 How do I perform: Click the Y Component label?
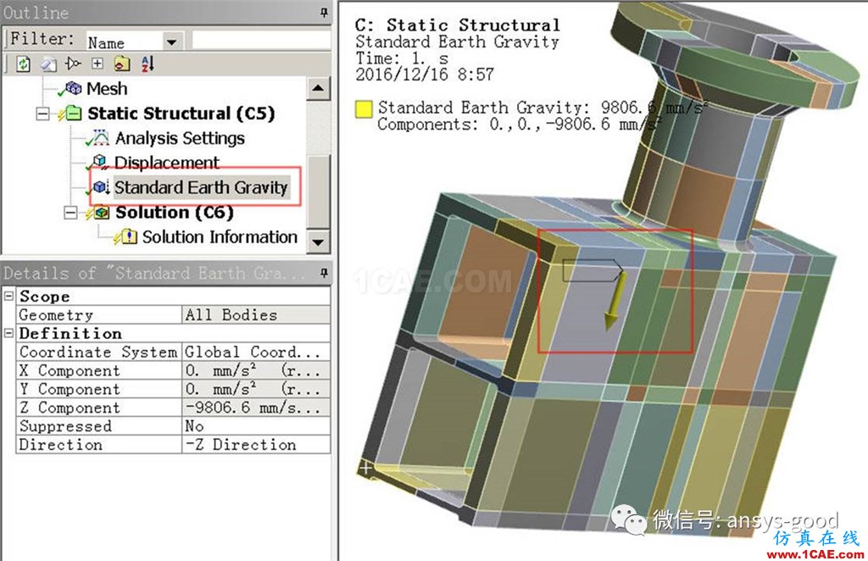point(70,389)
